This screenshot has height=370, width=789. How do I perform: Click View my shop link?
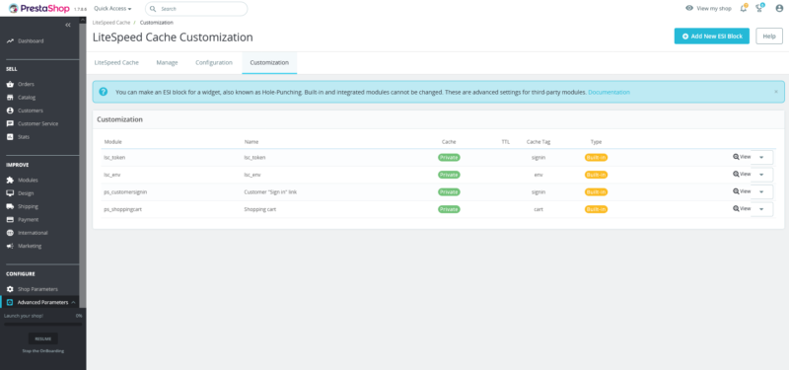coord(708,9)
